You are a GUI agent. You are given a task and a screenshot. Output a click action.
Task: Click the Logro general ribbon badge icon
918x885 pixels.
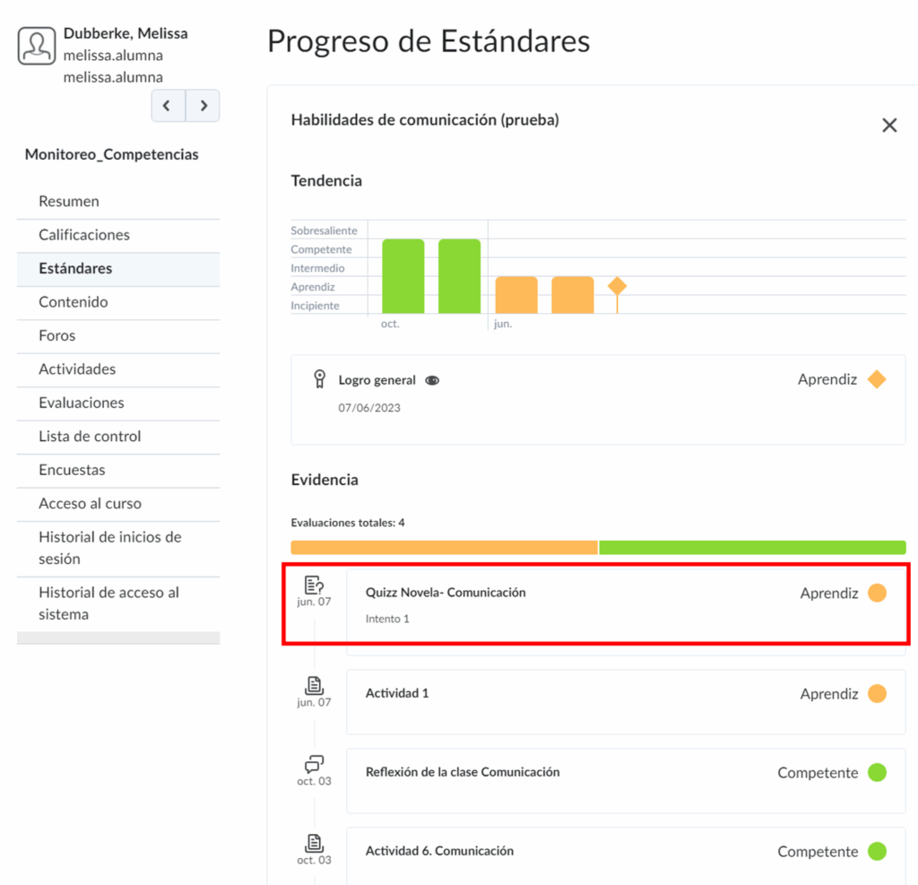point(319,379)
